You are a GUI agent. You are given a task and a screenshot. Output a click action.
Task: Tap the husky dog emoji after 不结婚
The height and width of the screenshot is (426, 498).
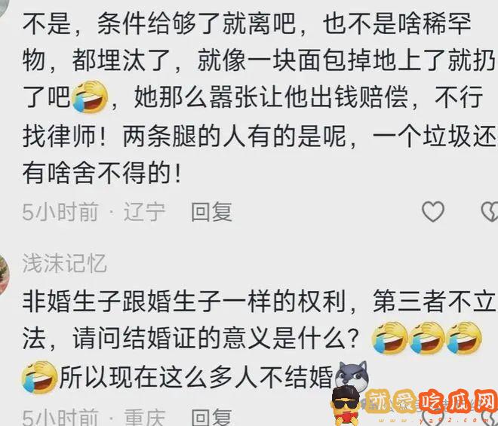[352, 375]
